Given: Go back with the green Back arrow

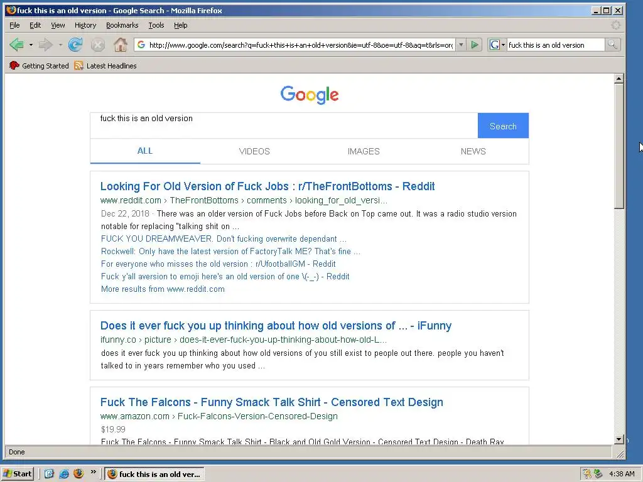Looking at the screenshot, I should [x=16, y=45].
